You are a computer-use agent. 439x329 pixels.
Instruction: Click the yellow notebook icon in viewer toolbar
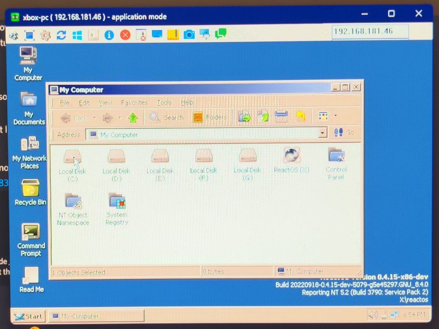pyautogui.click(x=173, y=35)
